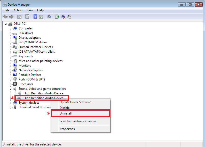Open the View menu
The image size is (205, 147).
[30, 10]
